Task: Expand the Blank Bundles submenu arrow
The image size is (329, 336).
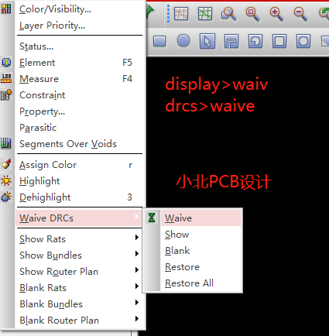Action: click(x=137, y=303)
